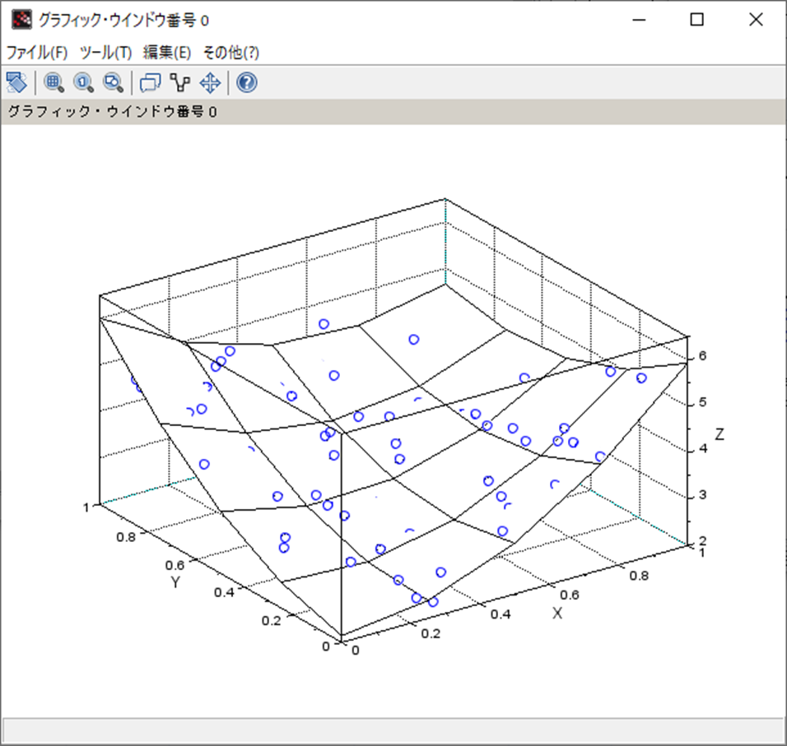Click a blue scatter data point
This screenshot has width=787, height=746.
click(x=413, y=338)
